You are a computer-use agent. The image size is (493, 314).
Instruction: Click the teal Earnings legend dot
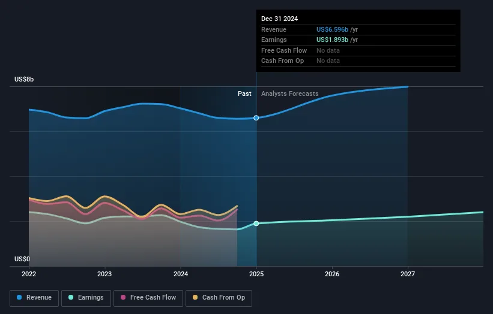tap(71, 297)
